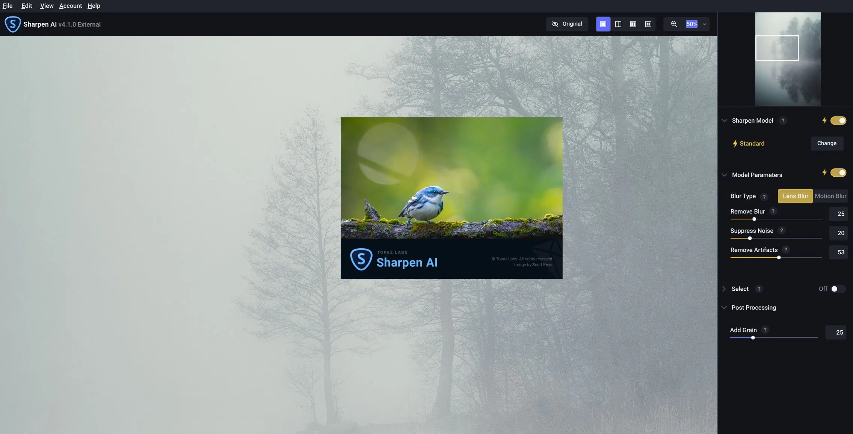Collapse the Sharpen Model section
853x434 pixels.
click(x=725, y=120)
